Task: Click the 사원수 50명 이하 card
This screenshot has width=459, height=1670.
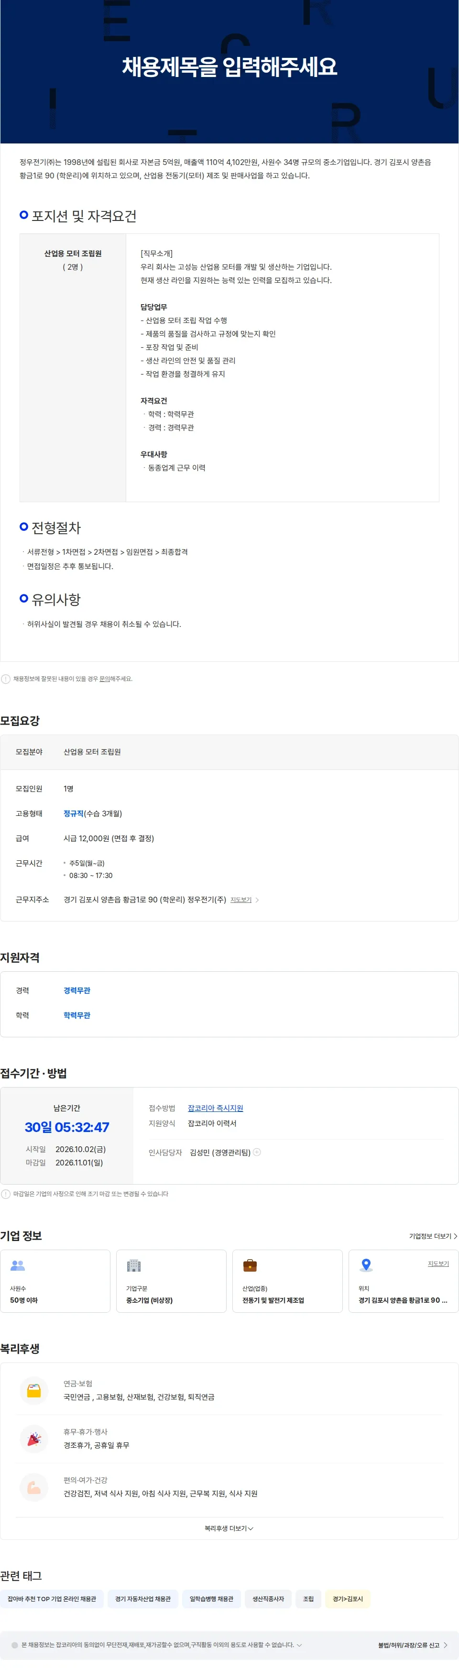Action: pos(55,1281)
